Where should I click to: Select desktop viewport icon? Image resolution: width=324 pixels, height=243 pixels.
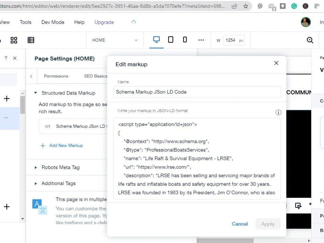156,40
